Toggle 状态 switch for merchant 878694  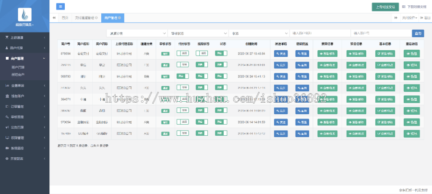221,54
